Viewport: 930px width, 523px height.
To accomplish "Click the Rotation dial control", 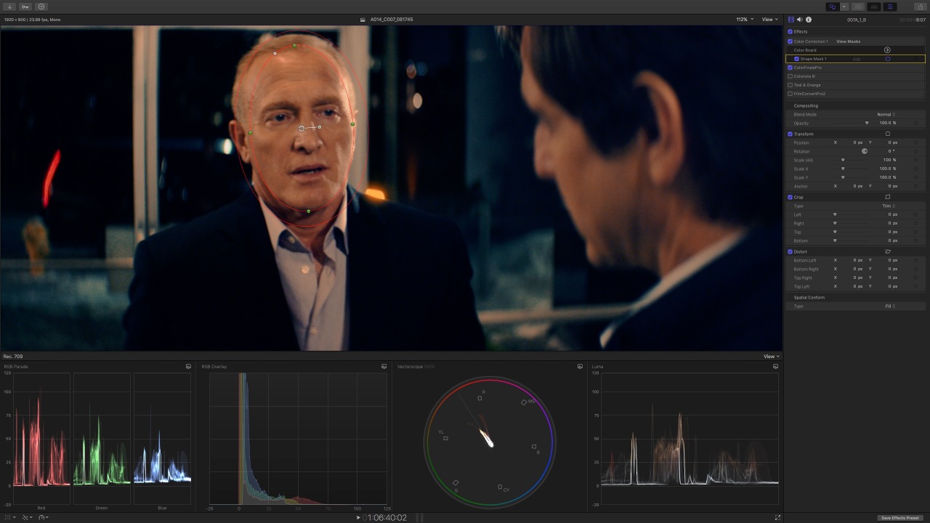I will 865,151.
